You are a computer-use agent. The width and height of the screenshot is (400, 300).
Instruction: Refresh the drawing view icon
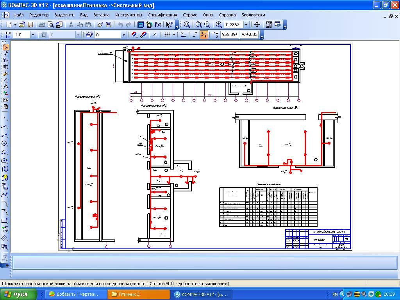coord(277,25)
